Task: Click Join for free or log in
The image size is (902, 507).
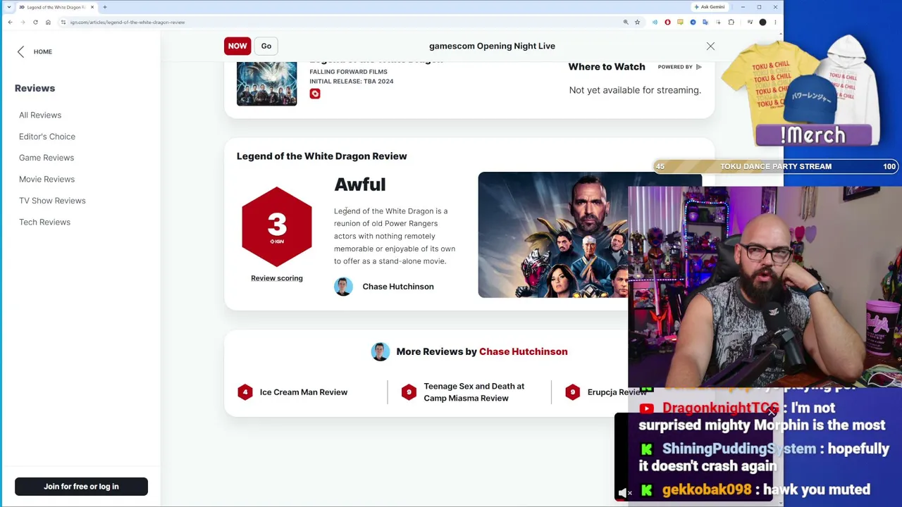Action: pyautogui.click(x=81, y=487)
